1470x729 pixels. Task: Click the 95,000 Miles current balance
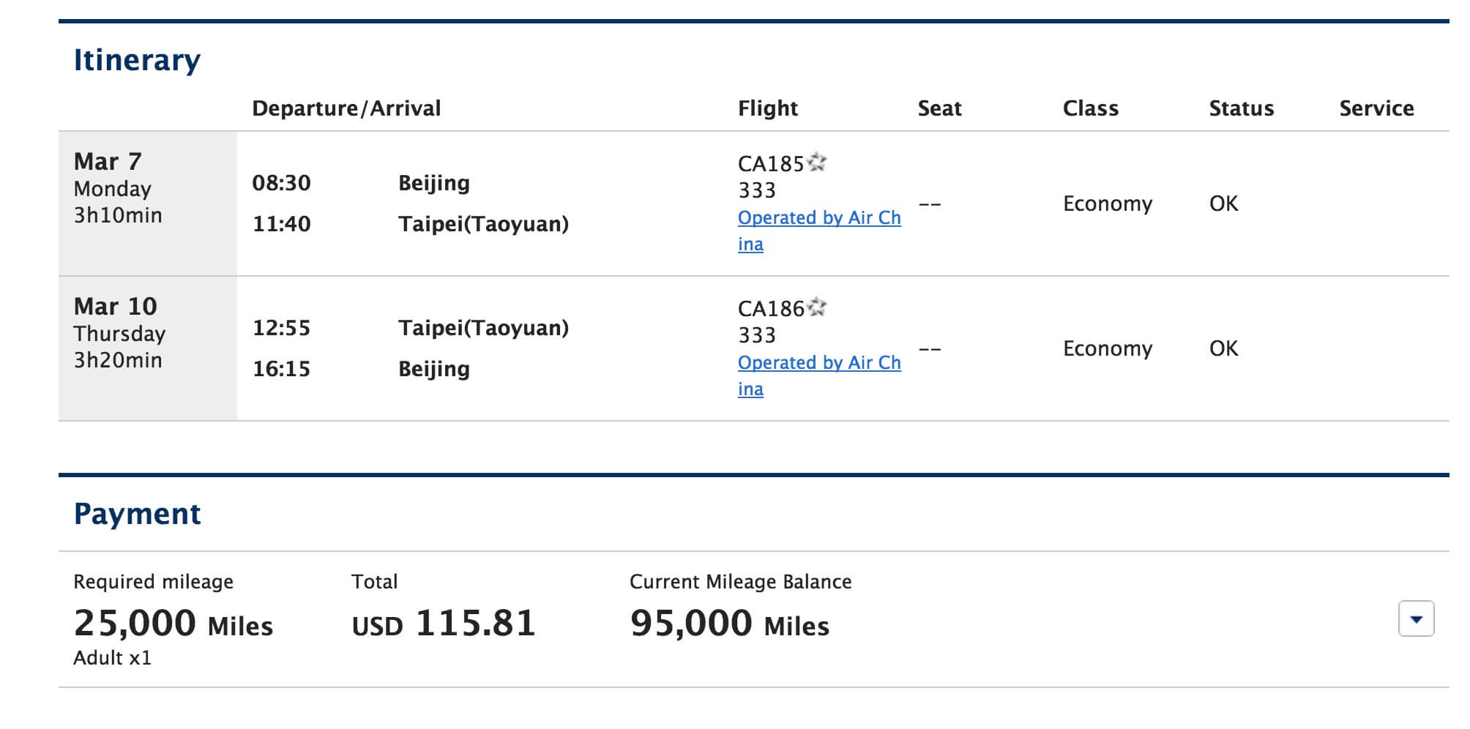coord(730,624)
